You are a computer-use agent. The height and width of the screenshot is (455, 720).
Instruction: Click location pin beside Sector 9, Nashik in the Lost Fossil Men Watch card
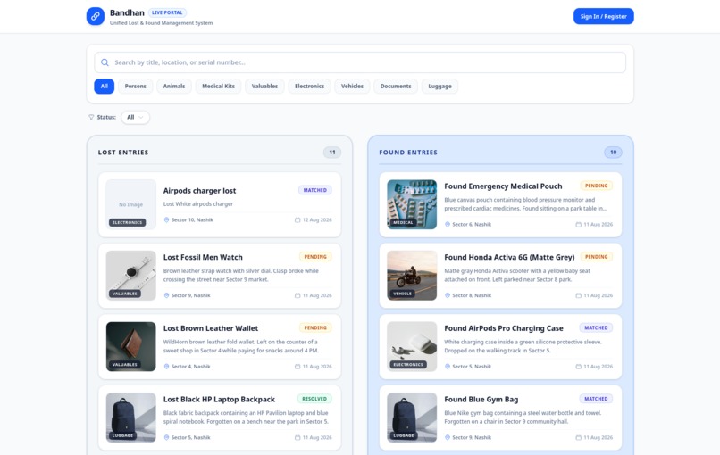coord(166,295)
